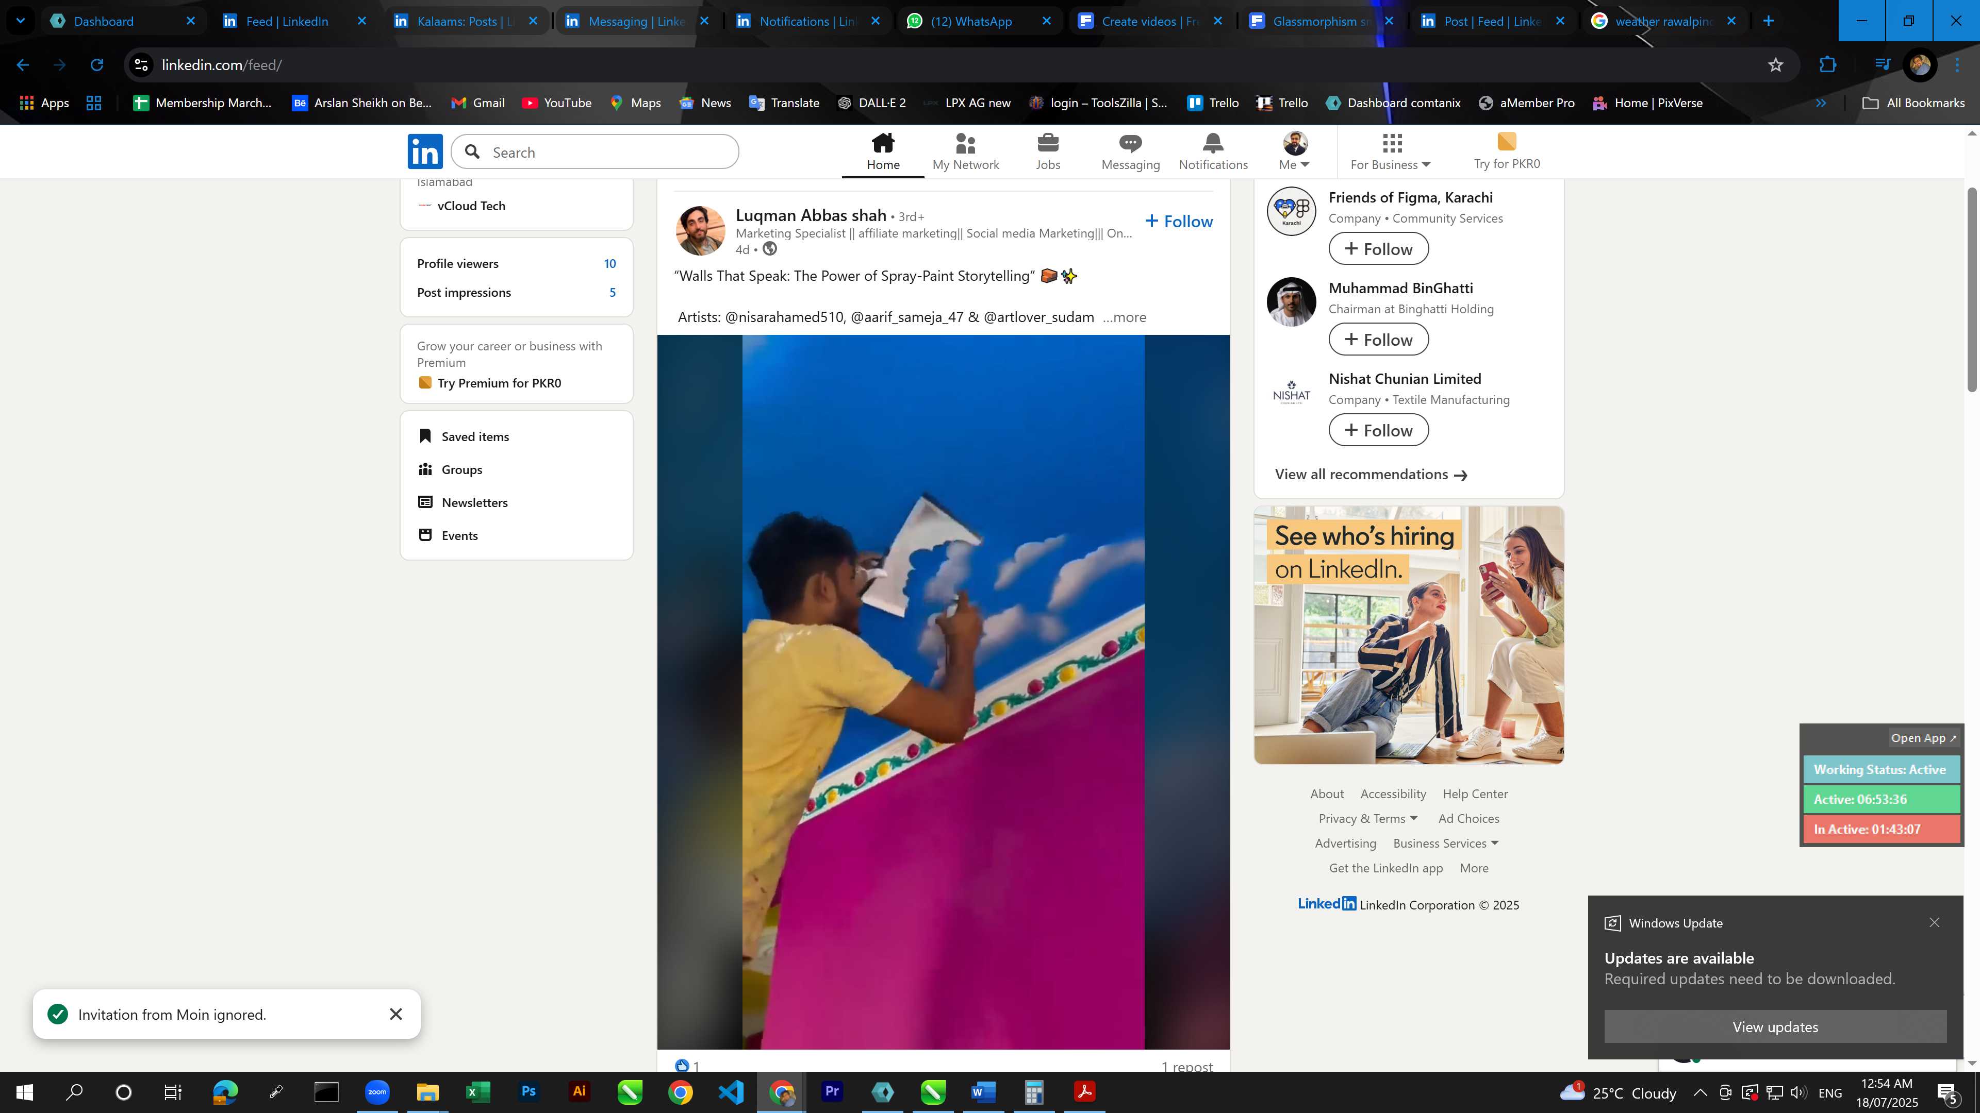The height and width of the screenshot is (1113, 1980).
Task: Expand the hidden bookmarks chevron
Action: coord(1821,103)
